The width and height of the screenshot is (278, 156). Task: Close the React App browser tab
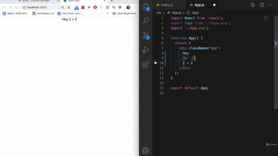(x=104, y=1)
